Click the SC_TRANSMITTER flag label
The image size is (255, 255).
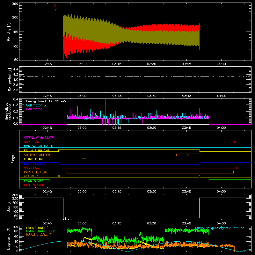(37, 155)
